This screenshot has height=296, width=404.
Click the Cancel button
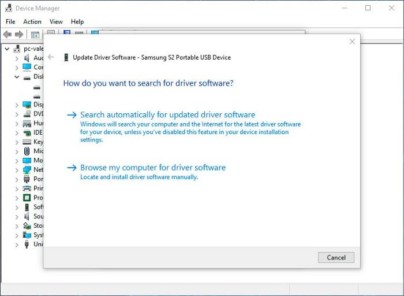pyautogui.click(x=336, y=257)
